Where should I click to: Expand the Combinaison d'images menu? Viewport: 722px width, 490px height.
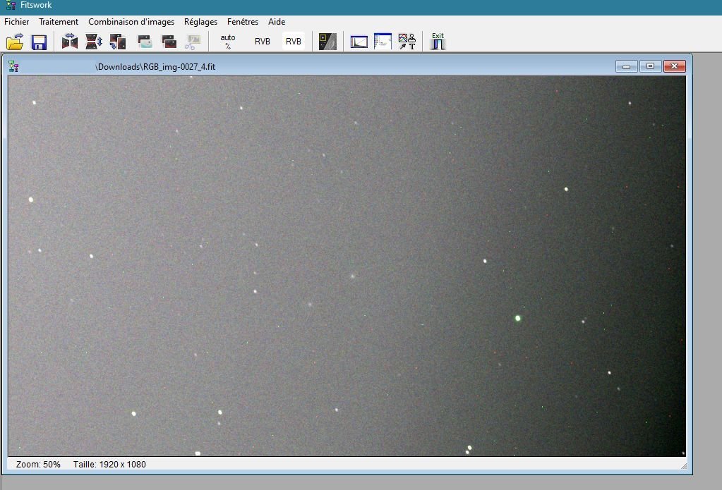click(x=131, y=22)
